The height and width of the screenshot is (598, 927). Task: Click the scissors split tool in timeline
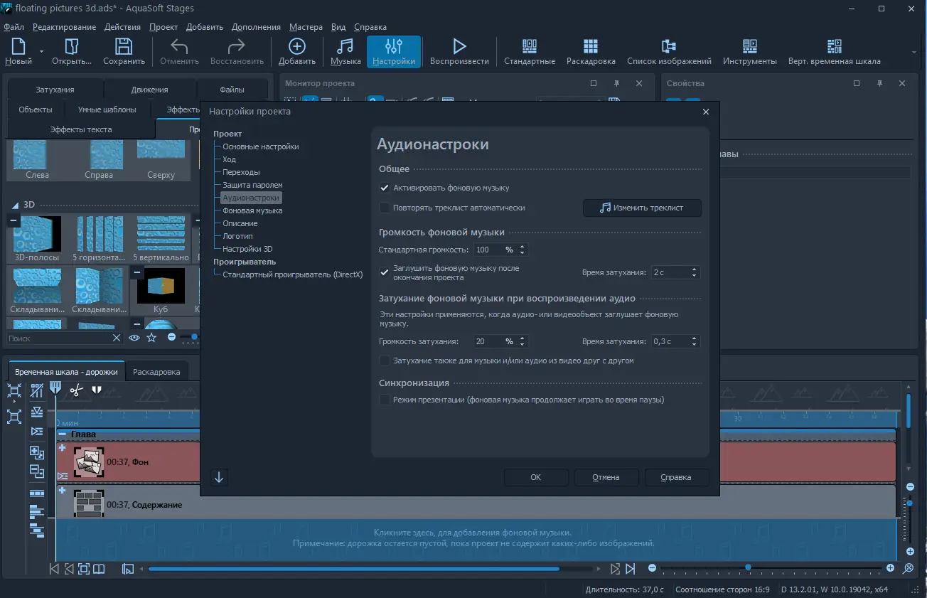(x=77, y=390)
